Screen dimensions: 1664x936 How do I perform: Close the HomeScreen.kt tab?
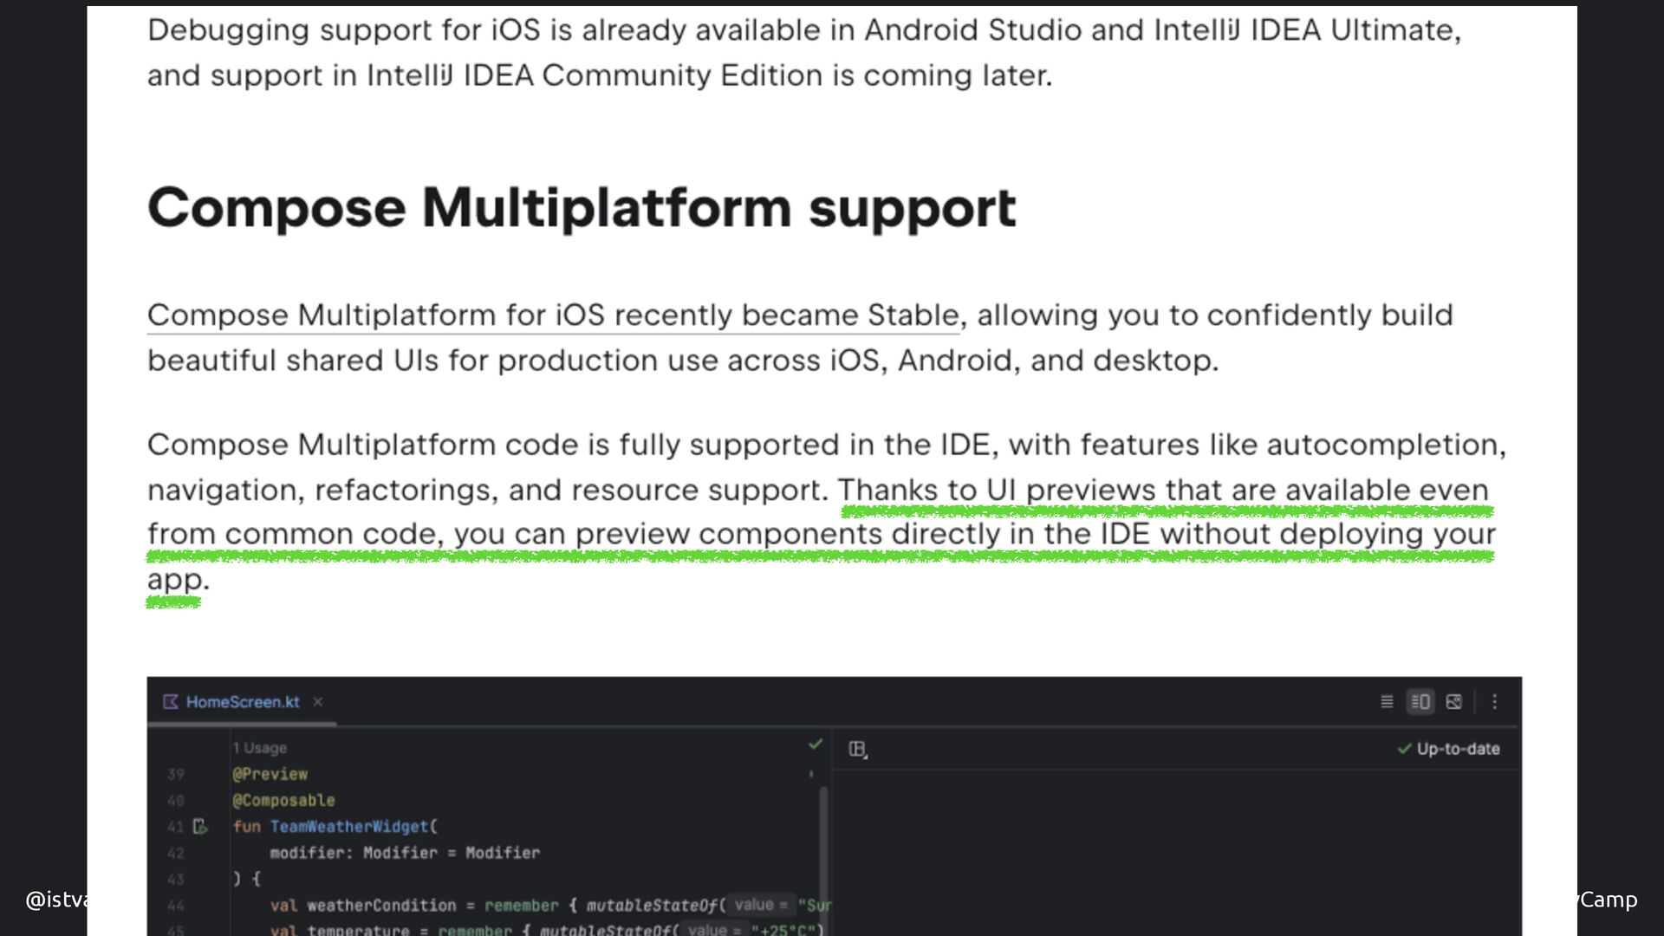click(317, 702)
